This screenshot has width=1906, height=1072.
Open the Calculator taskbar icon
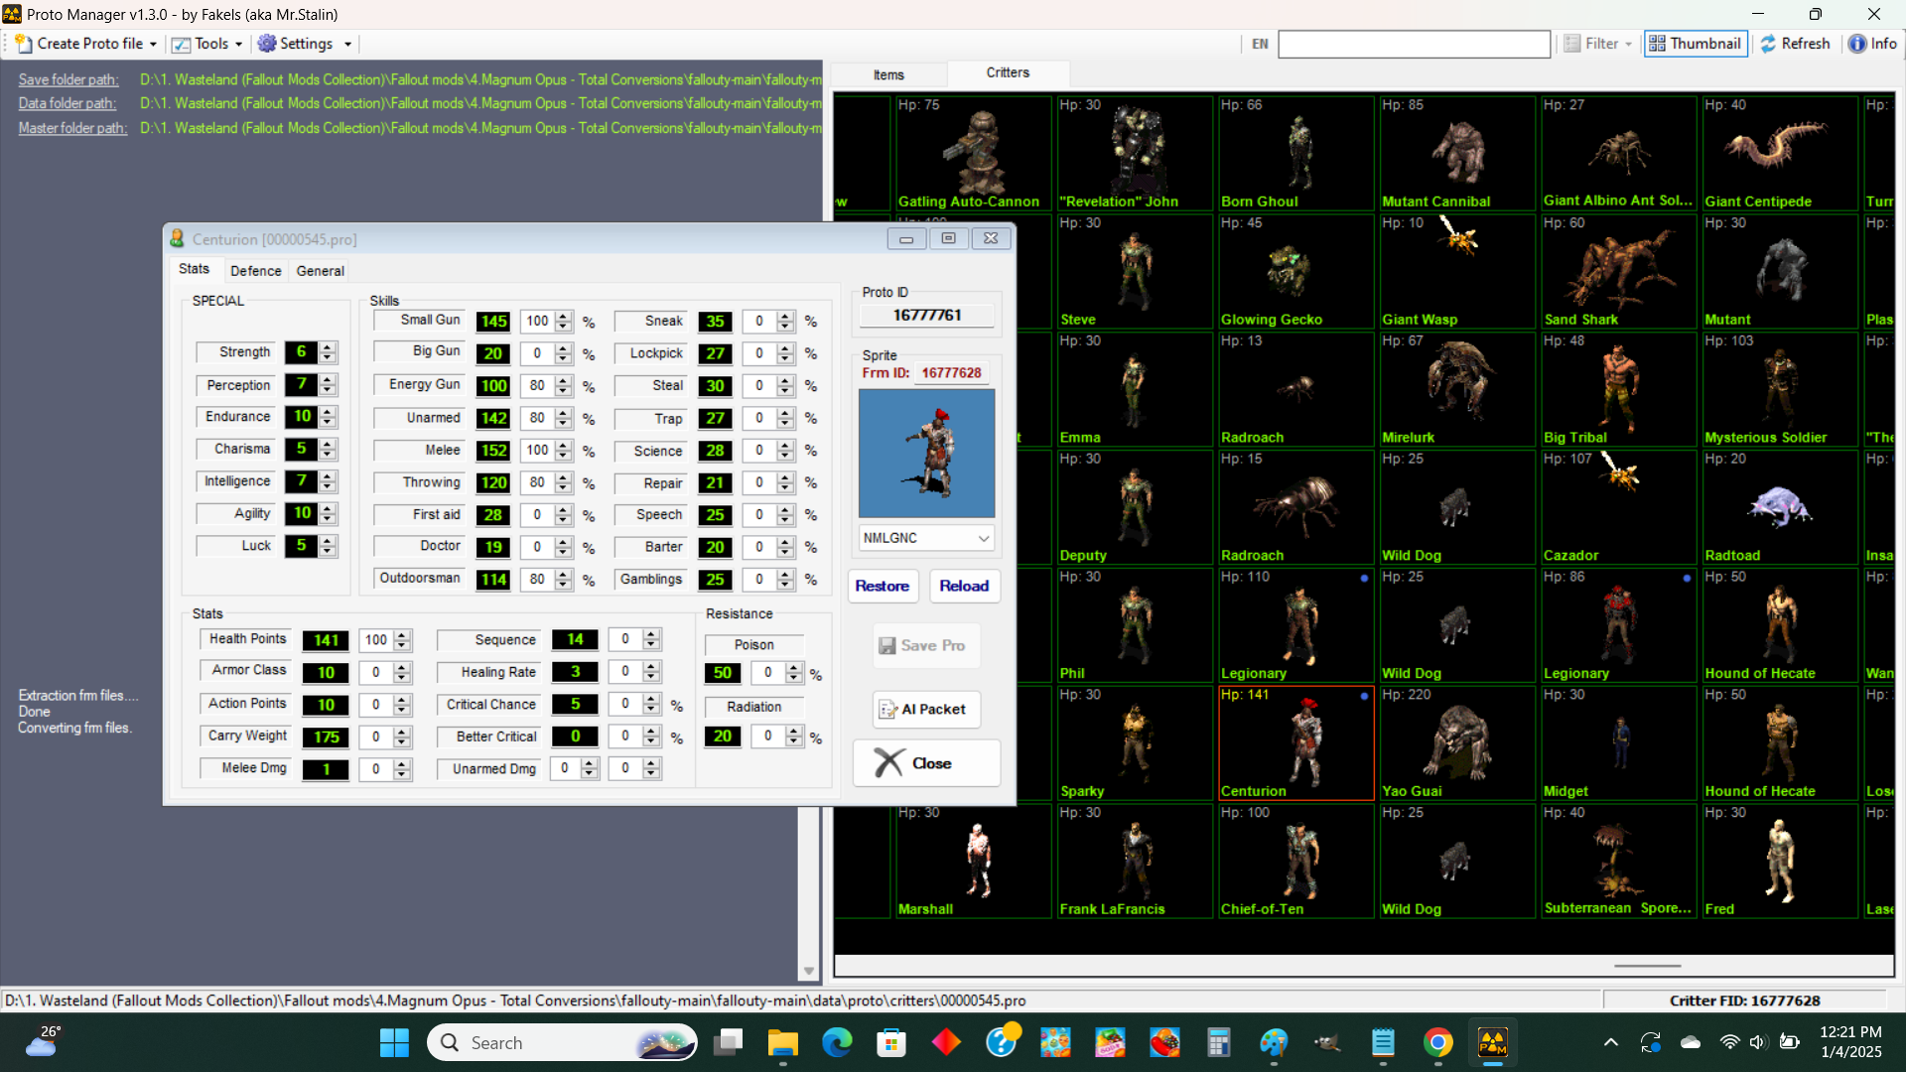tap(1219, 1042)
